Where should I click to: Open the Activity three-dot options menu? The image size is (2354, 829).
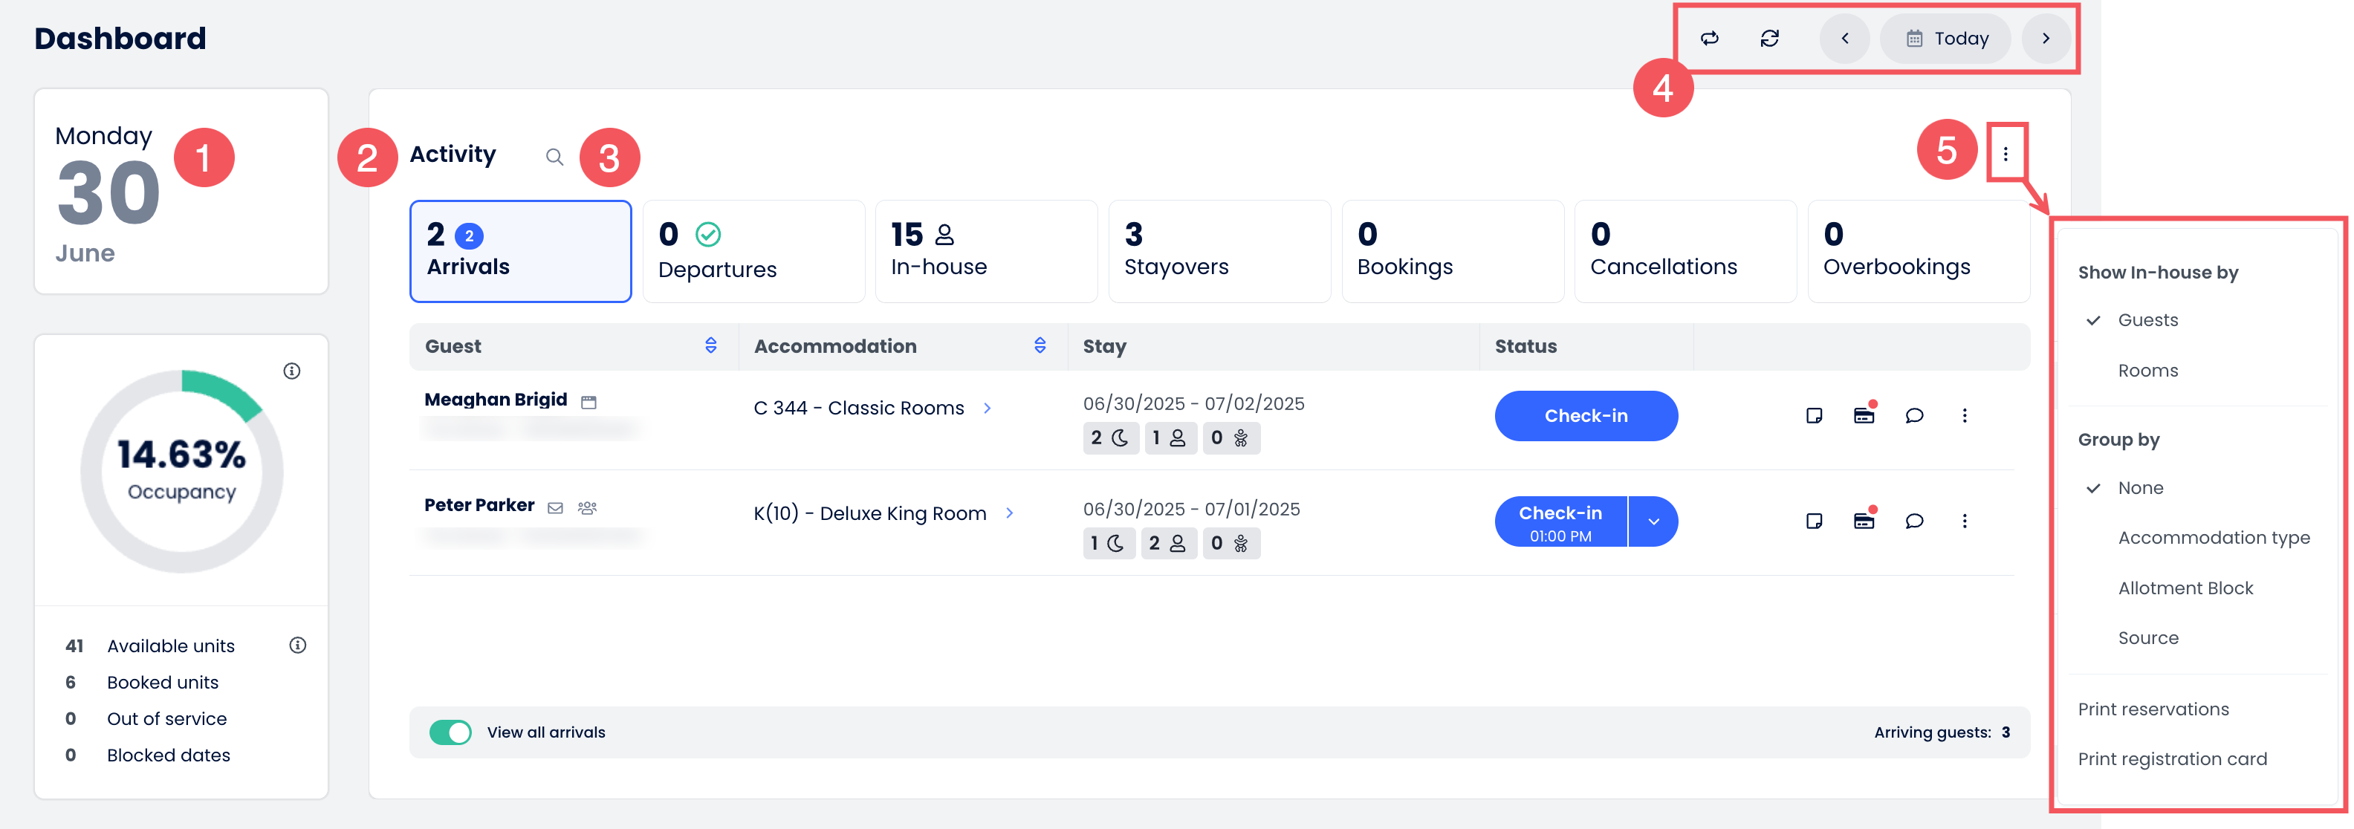coord(2005,154)
